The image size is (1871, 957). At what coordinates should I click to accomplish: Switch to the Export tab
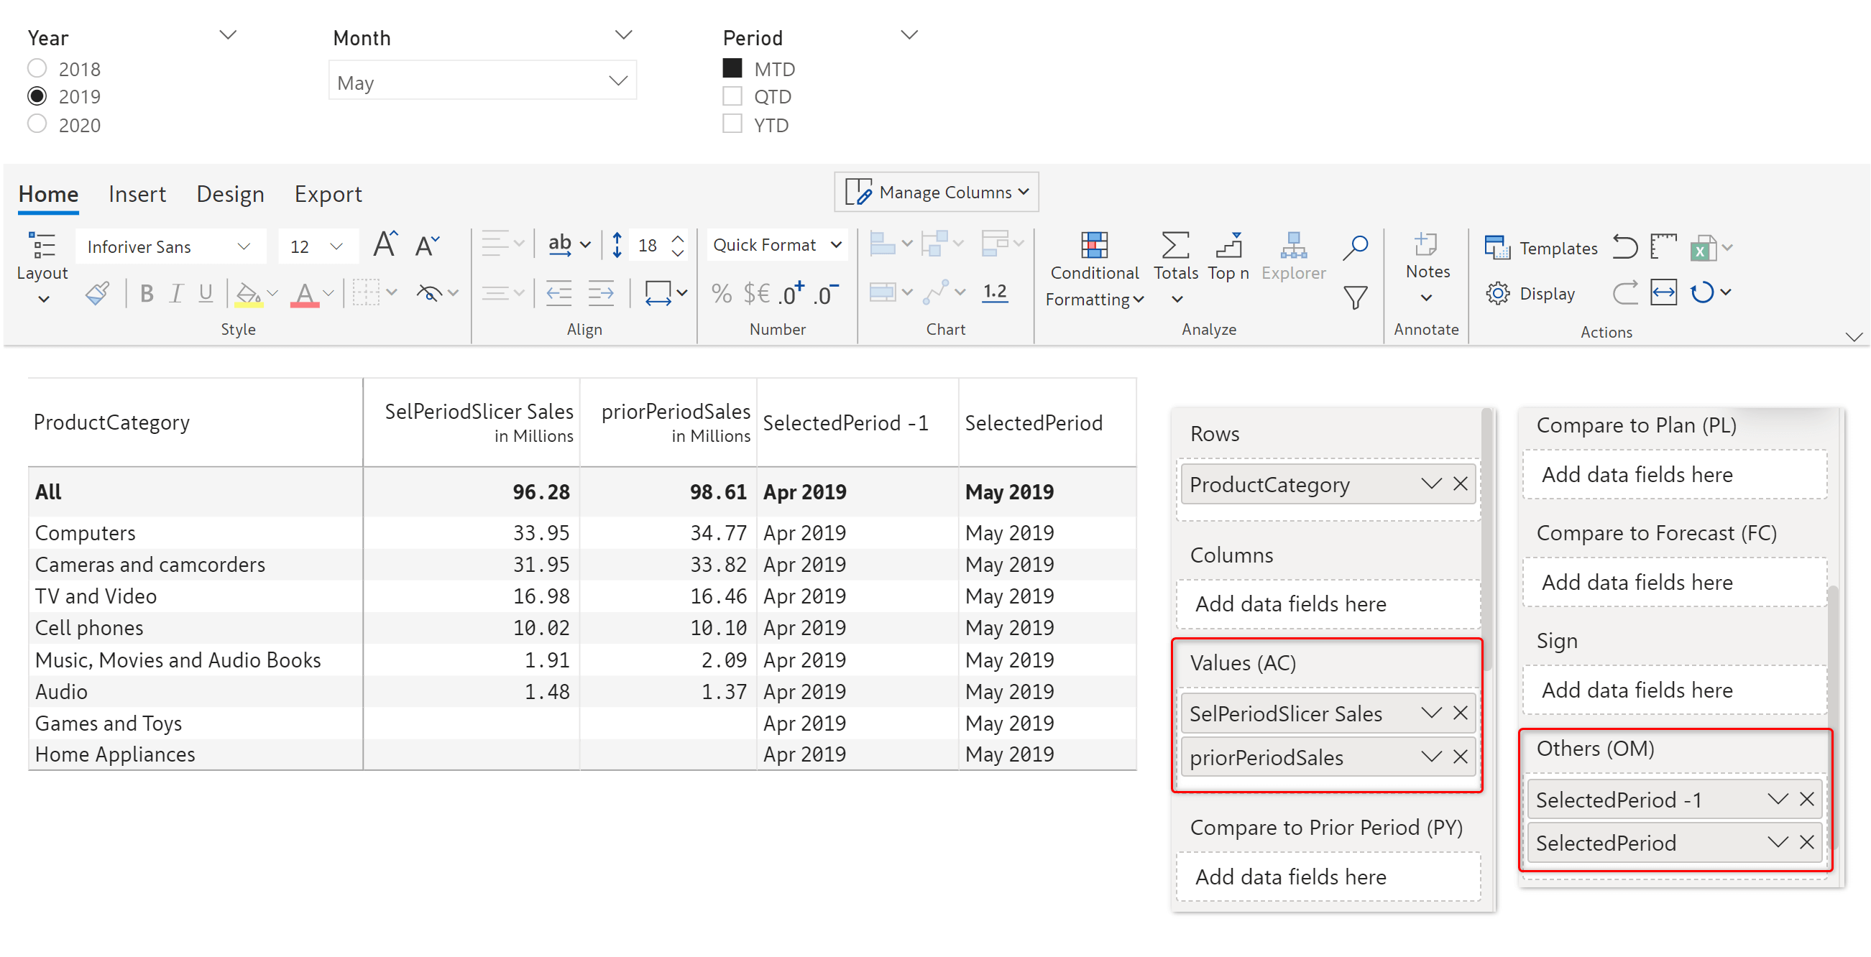pyautogui.click(x=328, y=194)
